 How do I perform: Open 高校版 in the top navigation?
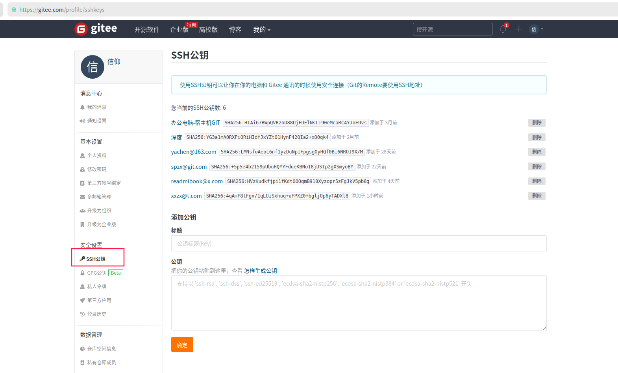208,30
